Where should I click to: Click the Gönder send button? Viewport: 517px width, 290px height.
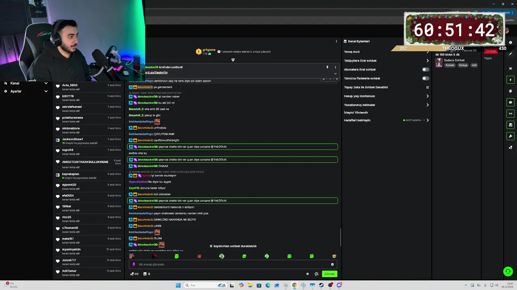coord(330,274)
